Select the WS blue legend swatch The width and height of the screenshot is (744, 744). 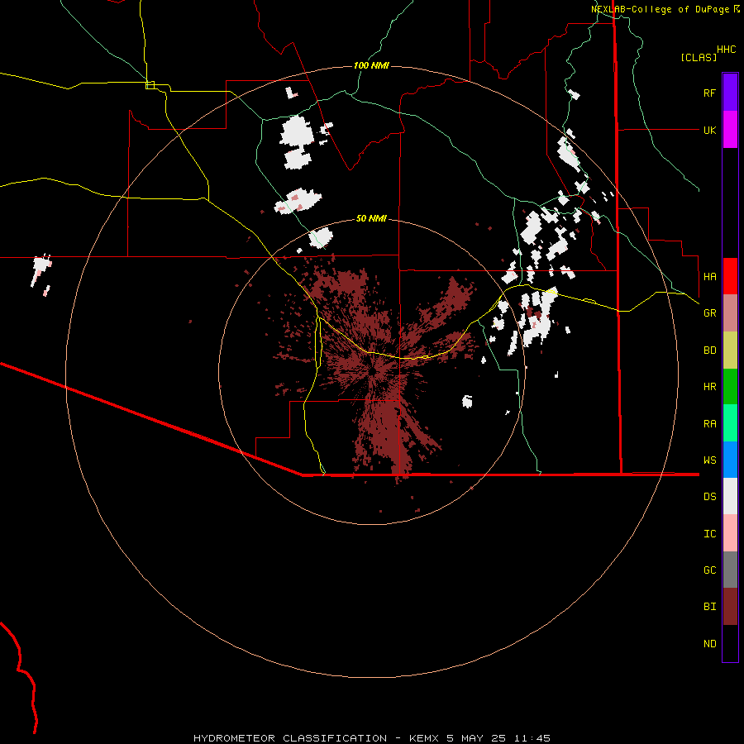pos(730,460)
